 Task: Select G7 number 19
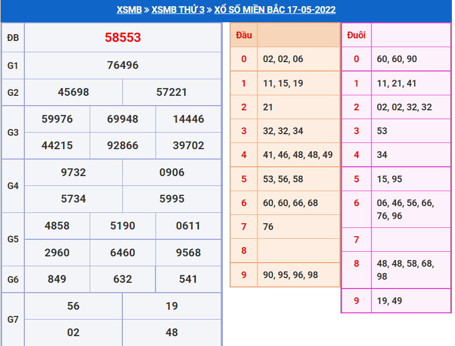pos(172,306)
